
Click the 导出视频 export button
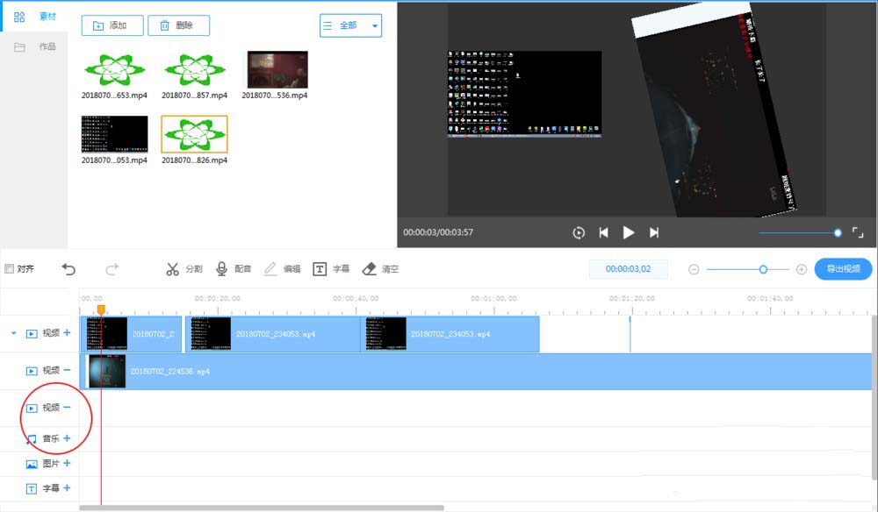coord(843,269)
